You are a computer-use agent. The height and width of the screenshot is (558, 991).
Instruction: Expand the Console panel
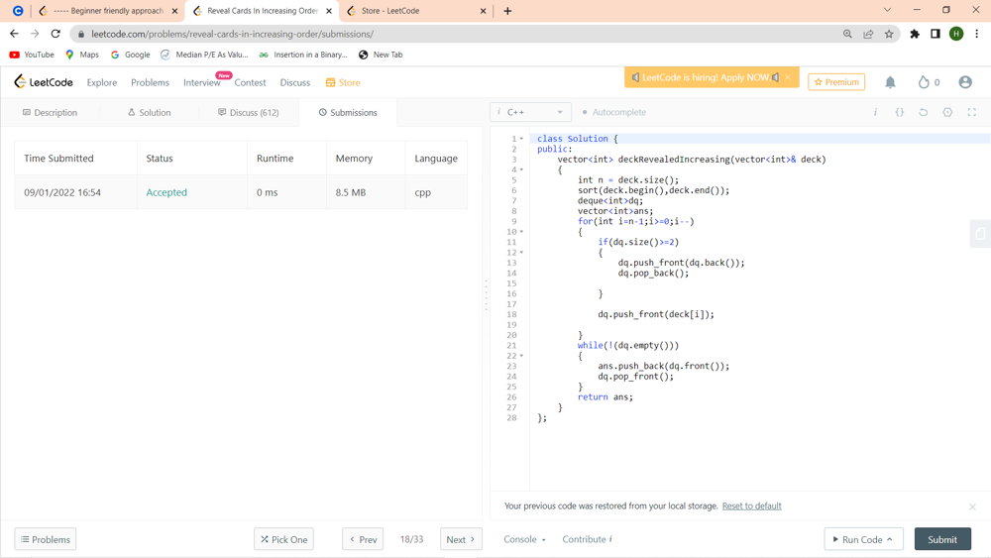pos(524,539)
